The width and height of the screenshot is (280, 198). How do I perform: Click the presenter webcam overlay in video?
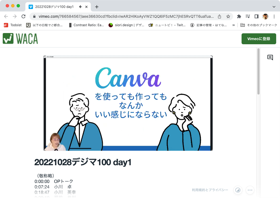pos(55,142)
